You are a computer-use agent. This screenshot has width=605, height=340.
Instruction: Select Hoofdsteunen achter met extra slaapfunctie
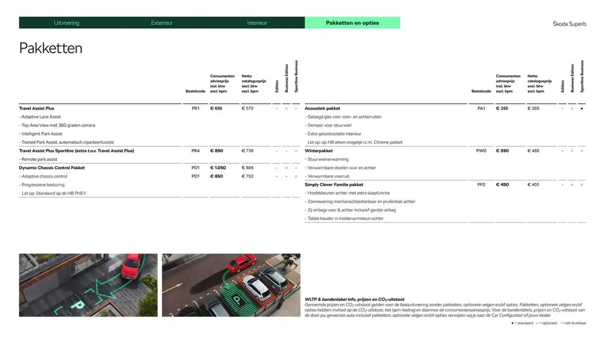click(347, 193)
